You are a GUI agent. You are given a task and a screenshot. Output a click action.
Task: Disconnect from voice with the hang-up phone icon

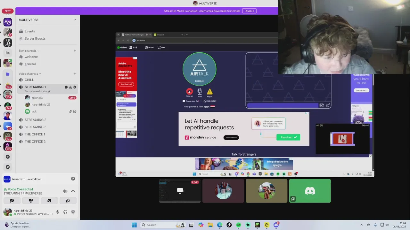pos(73,191)
